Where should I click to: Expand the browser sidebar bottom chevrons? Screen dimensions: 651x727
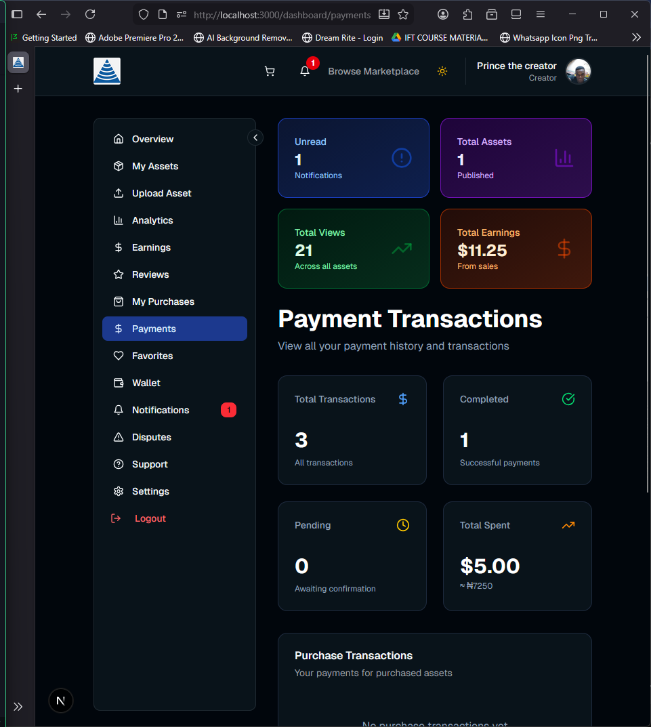(18, 707)
